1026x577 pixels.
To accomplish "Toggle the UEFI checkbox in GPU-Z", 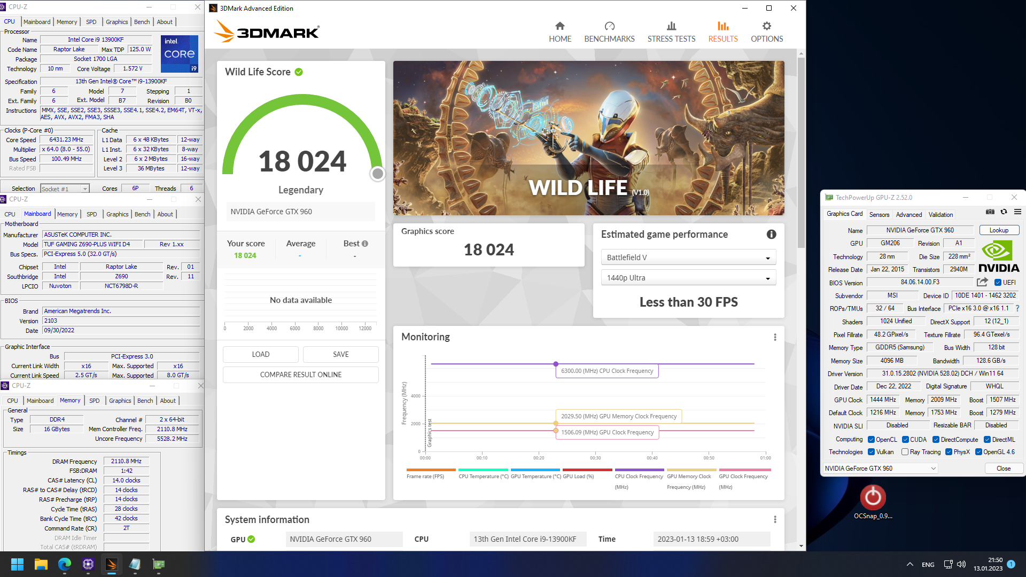I will 998,283.
